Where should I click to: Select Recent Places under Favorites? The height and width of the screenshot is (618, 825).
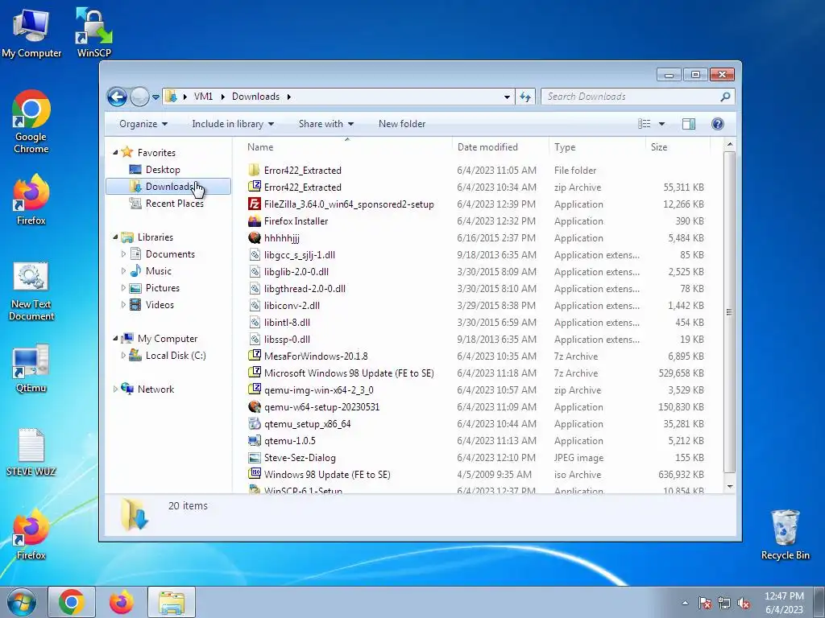coord(174,204)
